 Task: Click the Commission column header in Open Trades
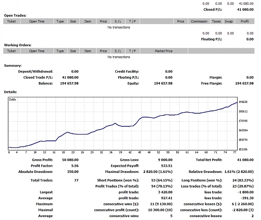pos(199,21)
